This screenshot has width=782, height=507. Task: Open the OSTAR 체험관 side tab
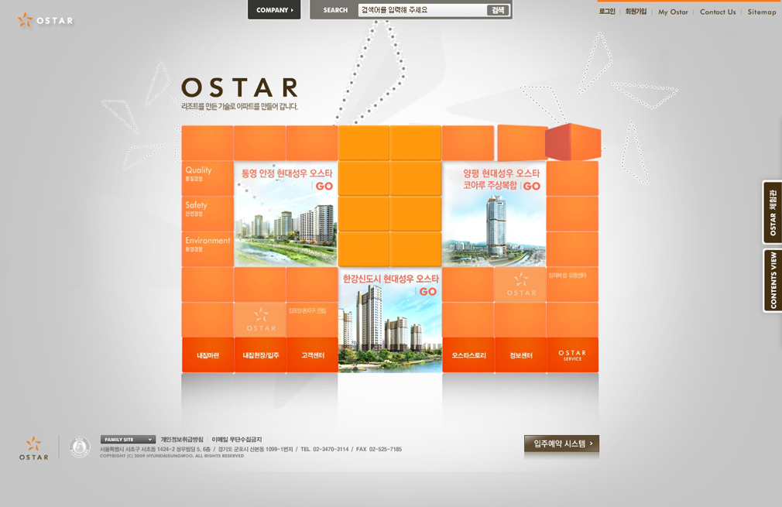[772, 213]
